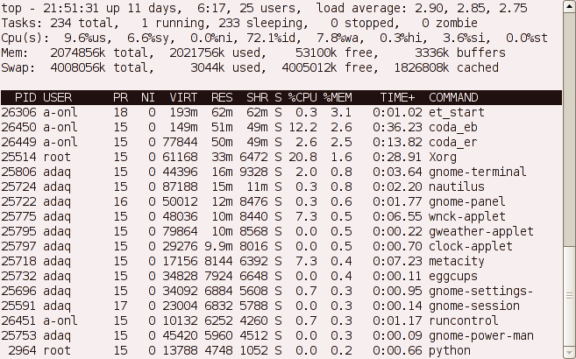The width and height of the screenshot is (576, 359).
Task: Click the SHR column header
Action: pos(257,97)
